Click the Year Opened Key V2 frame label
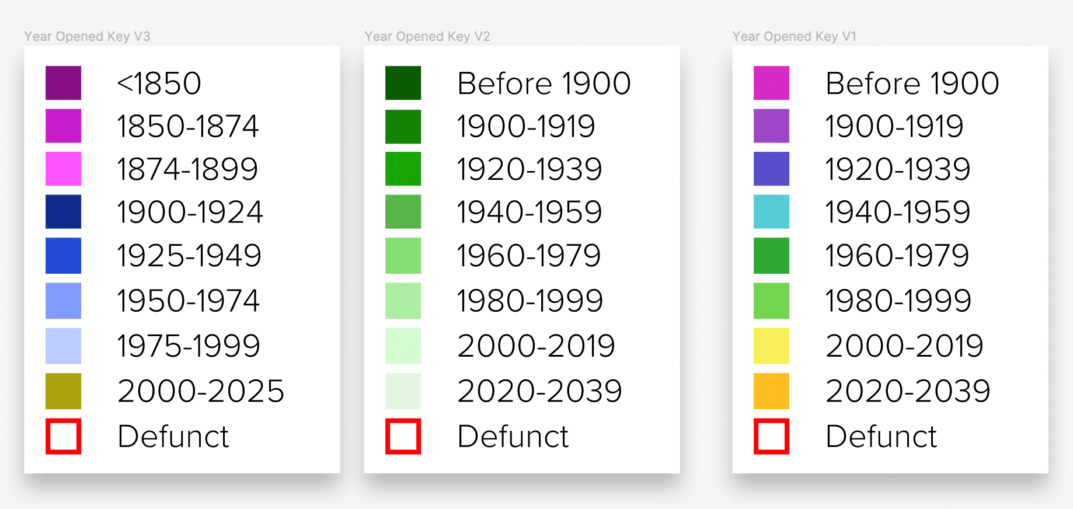1073x509 pixels. [x=427, y=36]
